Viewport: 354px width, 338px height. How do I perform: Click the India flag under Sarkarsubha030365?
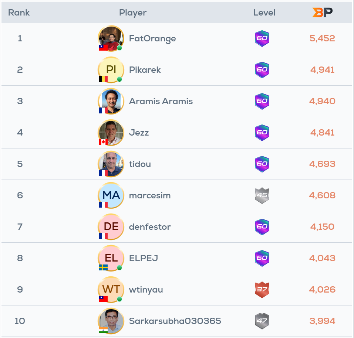pyautogui.click(x=102, y=330)
